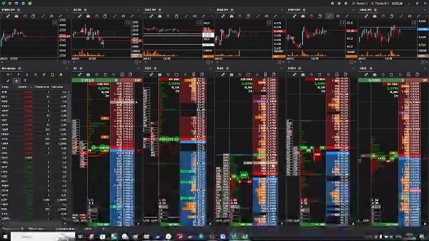Open the RI order book header dropdown arrow

(x=139, y=68)
